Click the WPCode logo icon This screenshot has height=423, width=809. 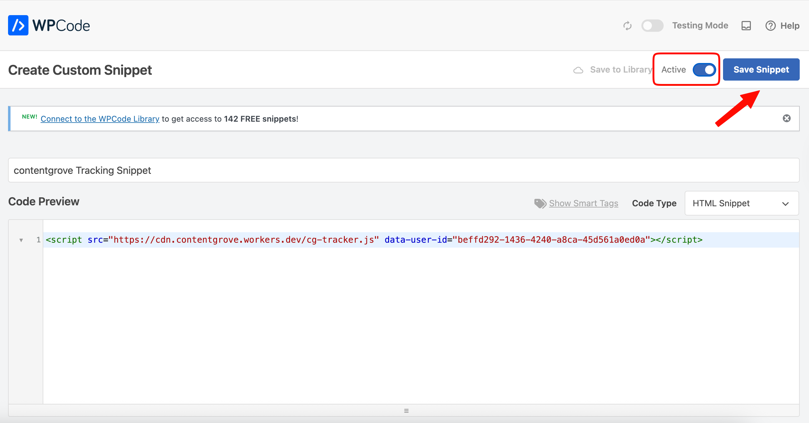pos(18,25)
